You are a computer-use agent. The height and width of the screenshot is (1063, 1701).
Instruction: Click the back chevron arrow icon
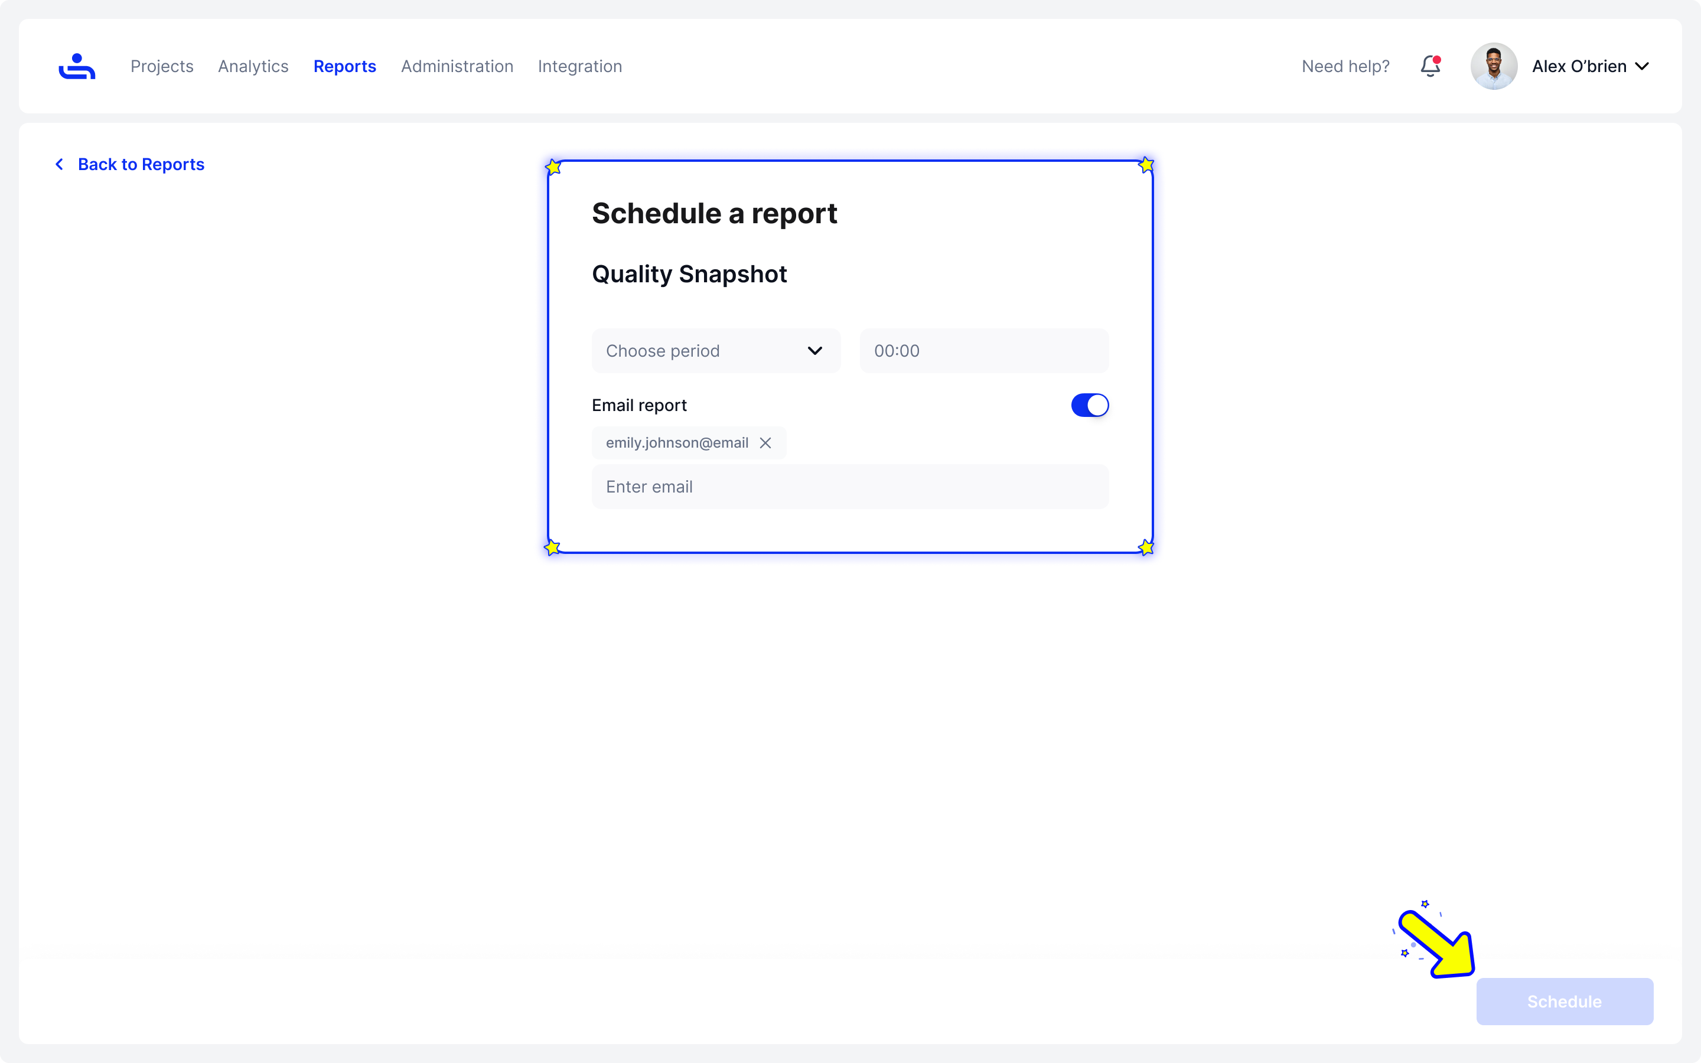[60, 165]
